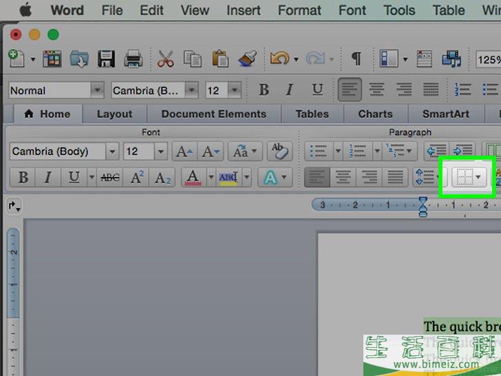Select Align Left in the formatting toolbar
501x376 pixels.
click(x=350, y=90)
